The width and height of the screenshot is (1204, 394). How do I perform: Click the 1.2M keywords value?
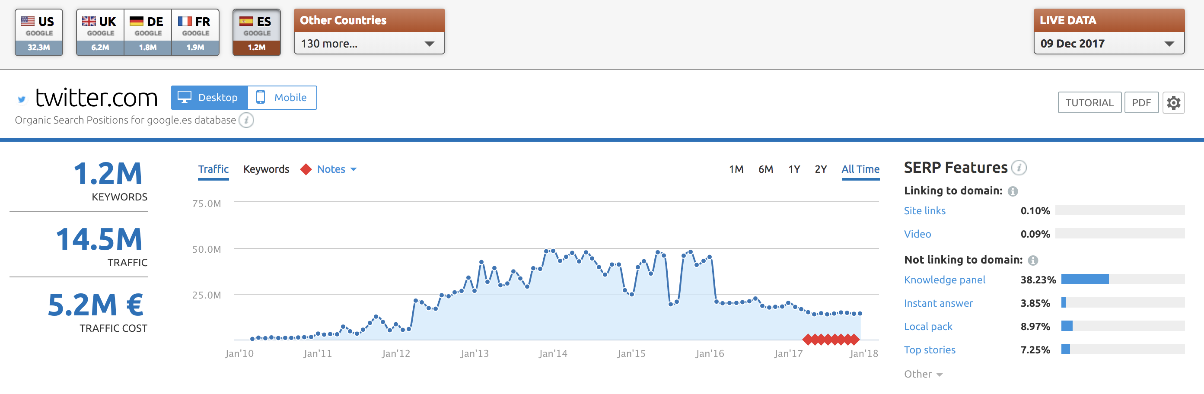point(108,173)
